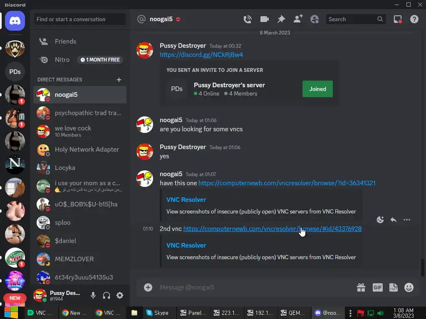Select the noogai5 direct message
426x319 pixels.
tap(80, 95)
